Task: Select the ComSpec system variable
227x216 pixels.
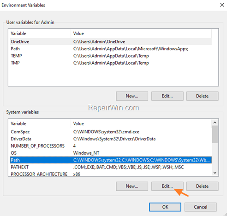Action: pos(111,132)
